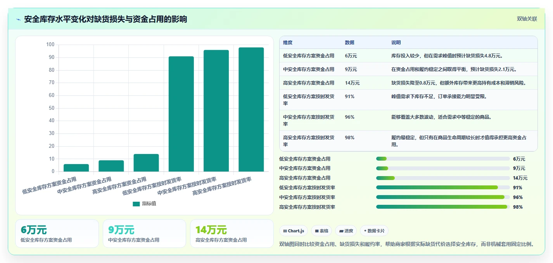Click the y-axis label 100

(x=50, y=45)
